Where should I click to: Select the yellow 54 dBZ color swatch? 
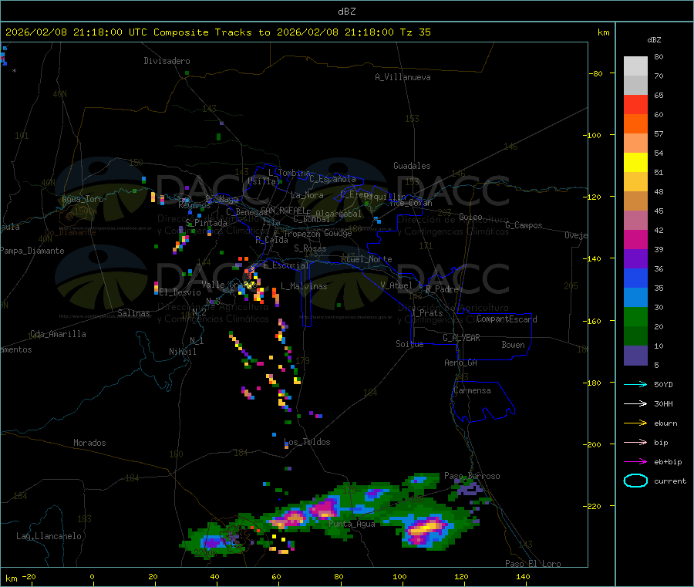point(635,163)
